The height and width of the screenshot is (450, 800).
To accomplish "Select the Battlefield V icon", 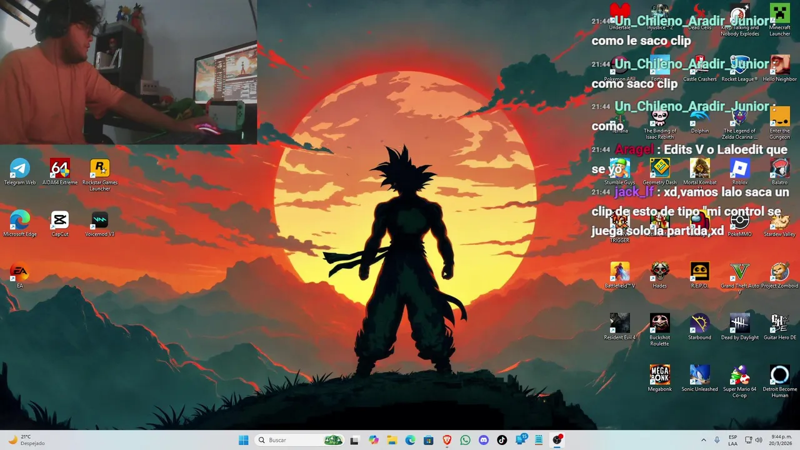I will click(619, 276).
